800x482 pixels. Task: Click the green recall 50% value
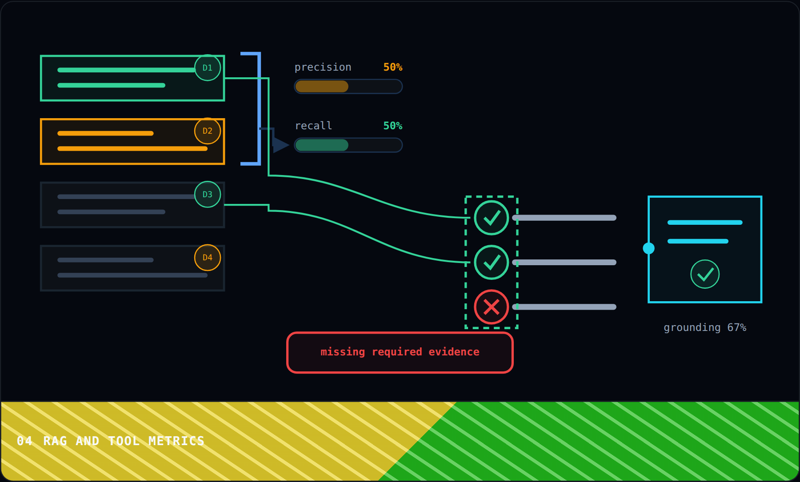393,126
